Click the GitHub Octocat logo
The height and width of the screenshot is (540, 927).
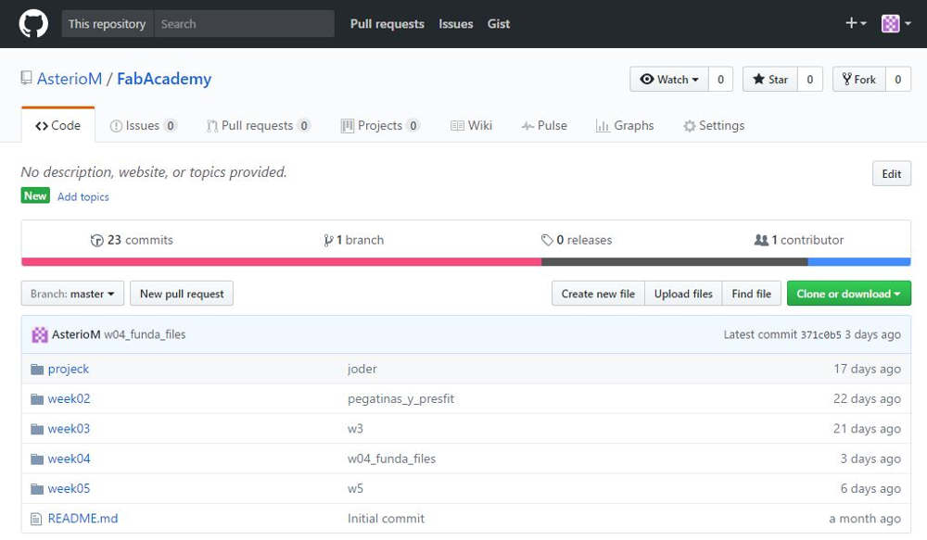(x=33, y=24)
